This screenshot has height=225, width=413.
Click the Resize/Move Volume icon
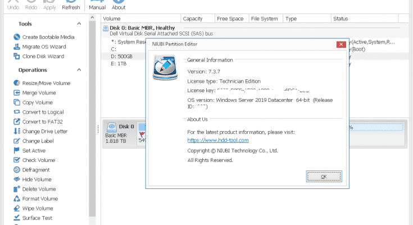tap(17, 83)
